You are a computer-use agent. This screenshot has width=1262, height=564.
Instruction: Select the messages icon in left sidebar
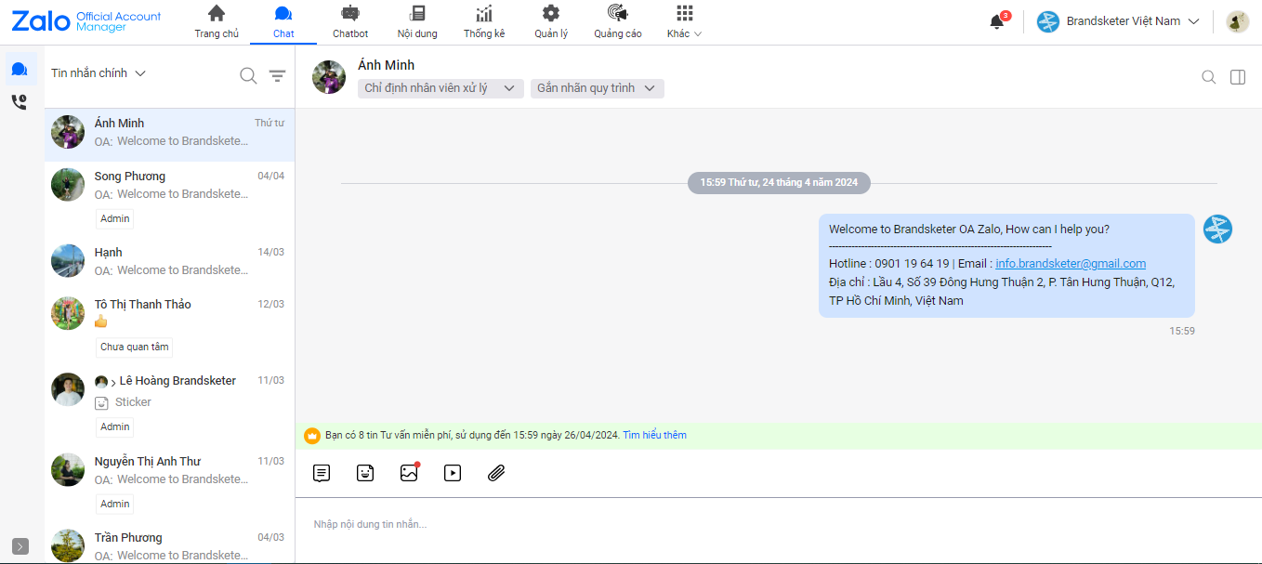point(20,70)
